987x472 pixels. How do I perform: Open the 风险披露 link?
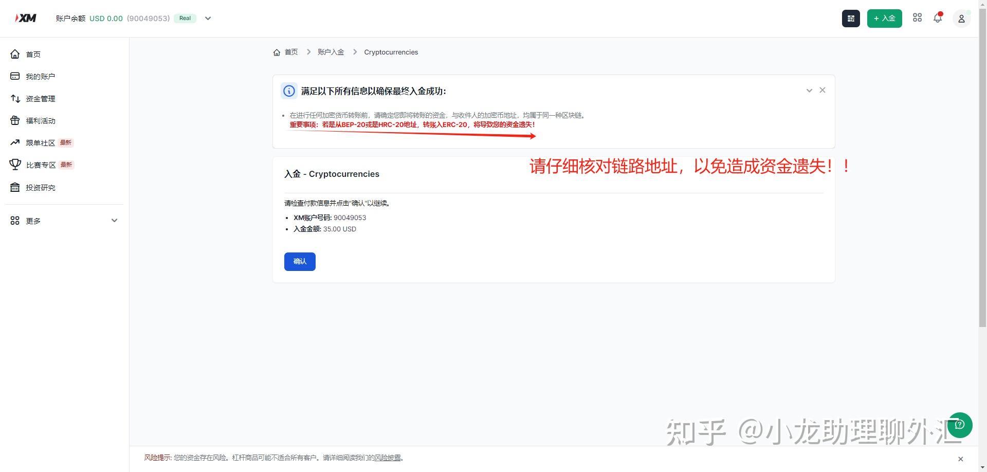point(387,458)
